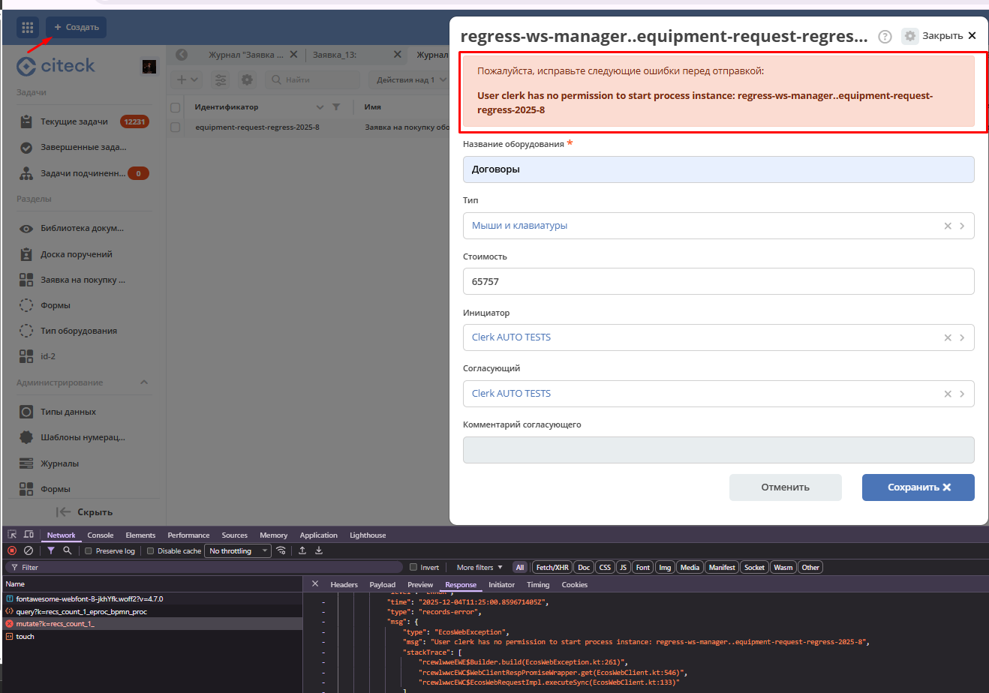The image size is (989, 693).
Task: Select the equipment-request-regress-2025-8 row checkbox
Action: pos(176,127)
